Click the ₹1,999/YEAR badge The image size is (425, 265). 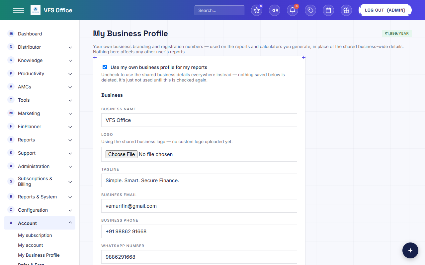pyautogui.click(x=397, y=33)
